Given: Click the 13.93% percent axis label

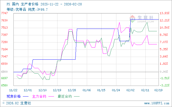Looking at the screenshot, I should pyautogui.click(x=164, y=13).
